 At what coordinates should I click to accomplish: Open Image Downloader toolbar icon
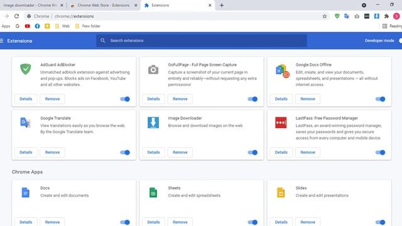coord(377,16)
